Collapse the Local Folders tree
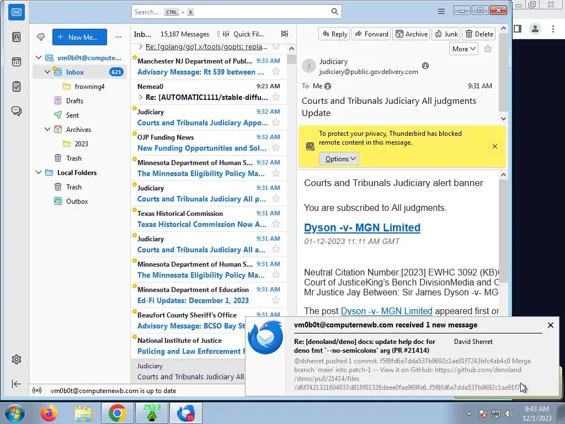565x424 pixels. click(x=39, y=172)
